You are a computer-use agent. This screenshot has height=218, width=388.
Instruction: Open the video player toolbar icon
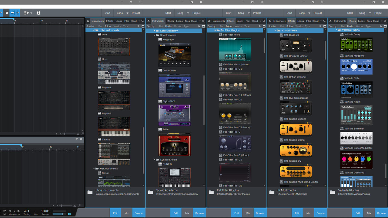tap(38, 13)
